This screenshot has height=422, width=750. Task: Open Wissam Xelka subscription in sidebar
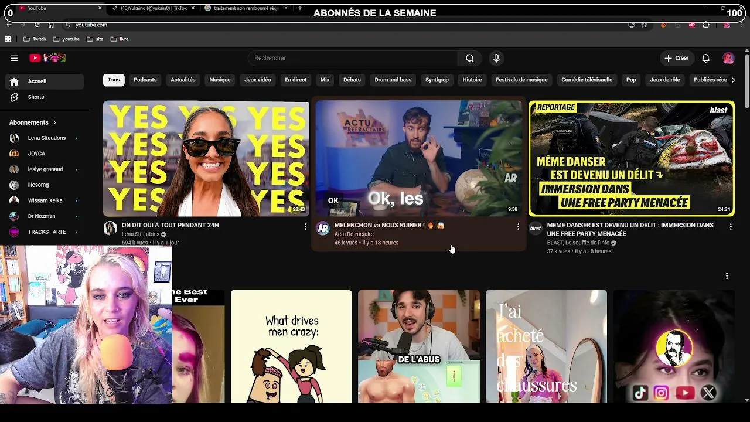coord(45,200)
